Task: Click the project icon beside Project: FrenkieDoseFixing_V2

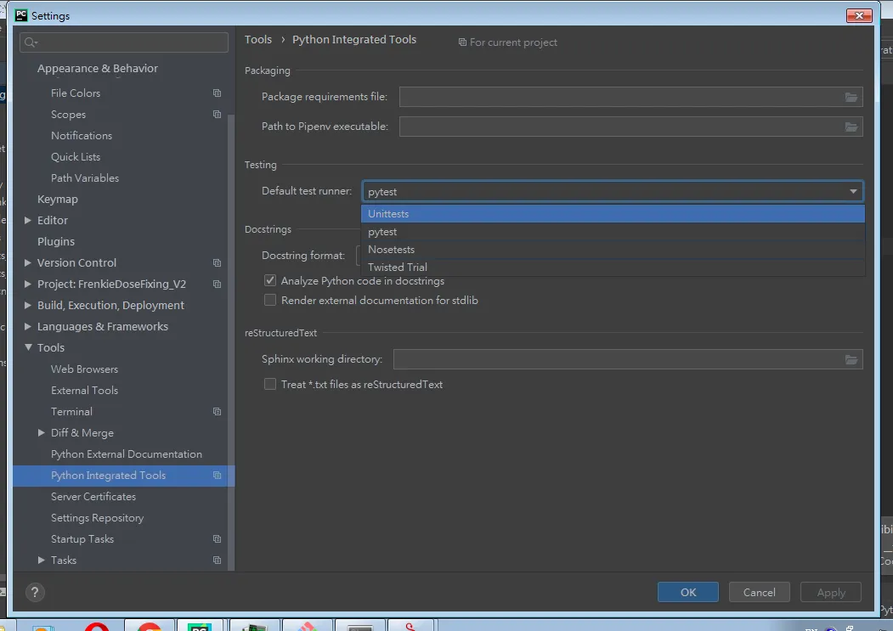Action: [217, 284]
